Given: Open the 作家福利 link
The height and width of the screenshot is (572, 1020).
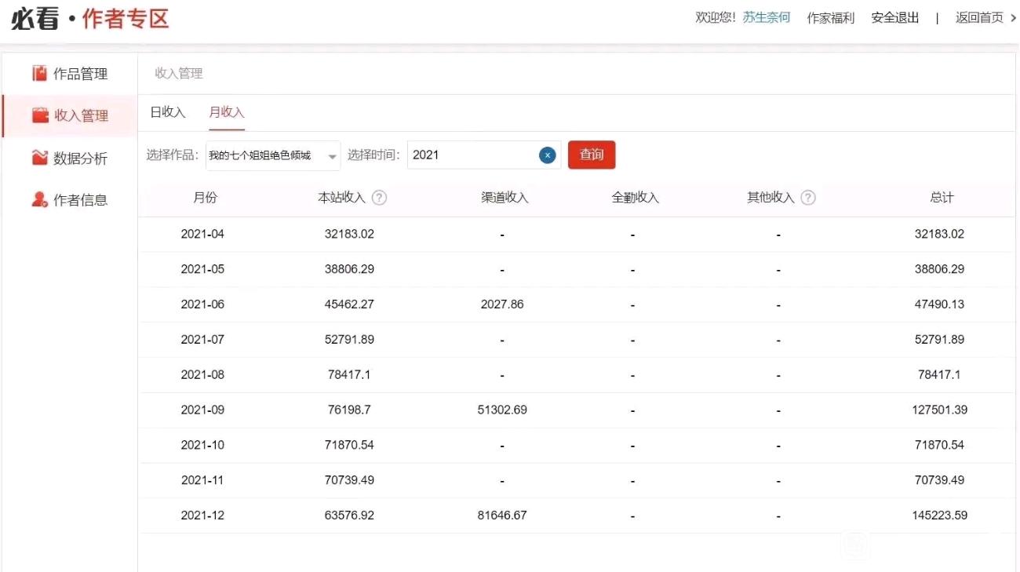Looking at the screenshot, I should tap(830, 17).
